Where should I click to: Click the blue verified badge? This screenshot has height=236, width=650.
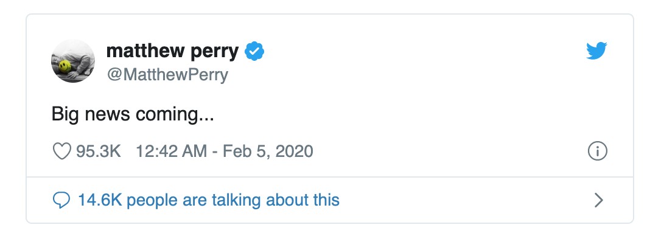pos(254,51)
